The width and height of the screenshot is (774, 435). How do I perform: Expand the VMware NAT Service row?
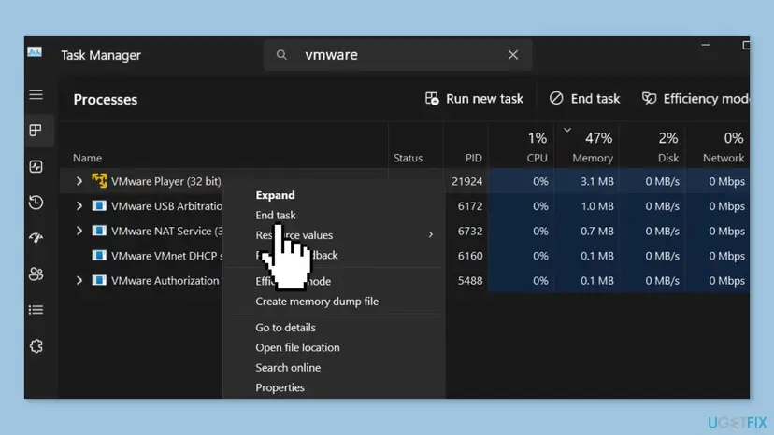[79, 231]
